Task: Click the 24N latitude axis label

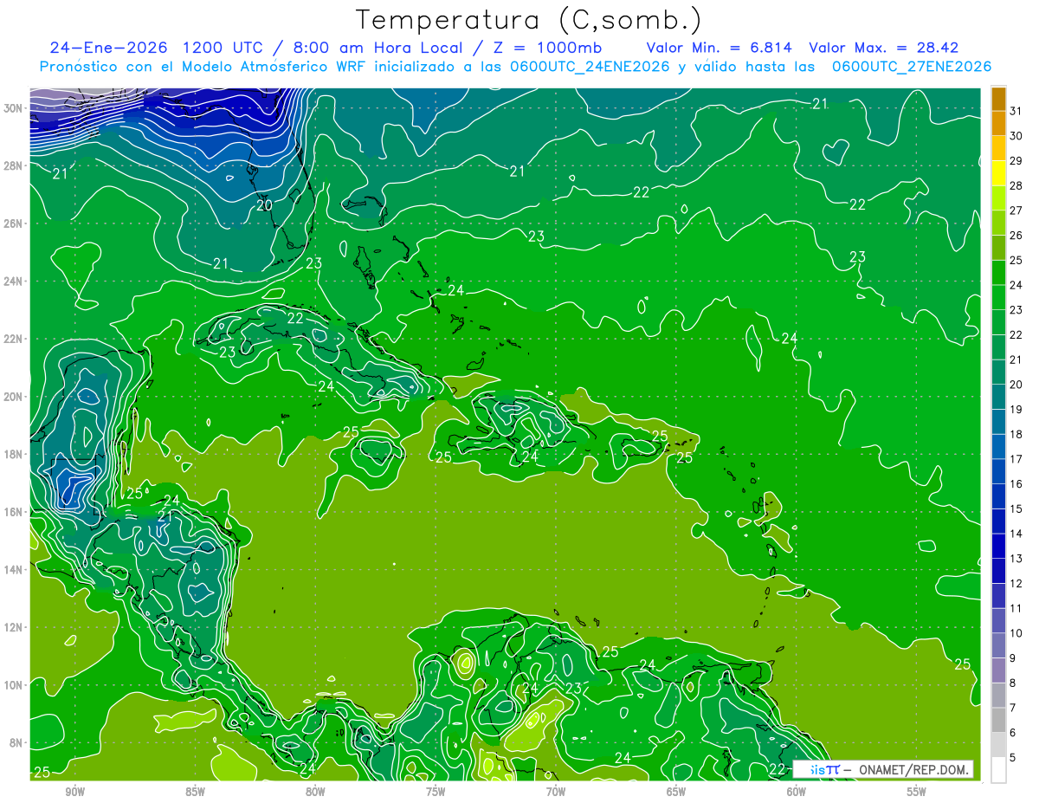Action: click(x=15, y=281)
